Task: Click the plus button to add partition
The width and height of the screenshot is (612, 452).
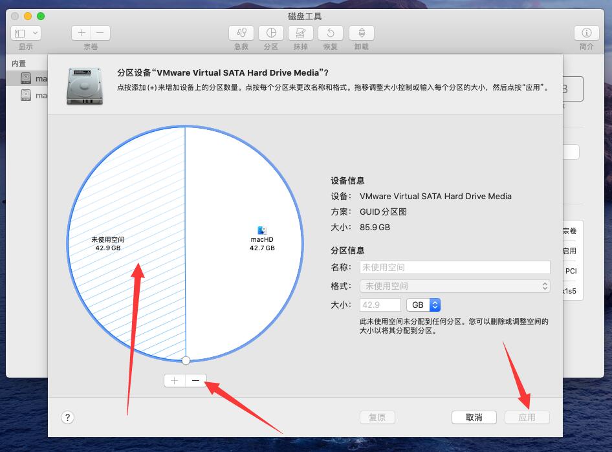Action: 175,381
